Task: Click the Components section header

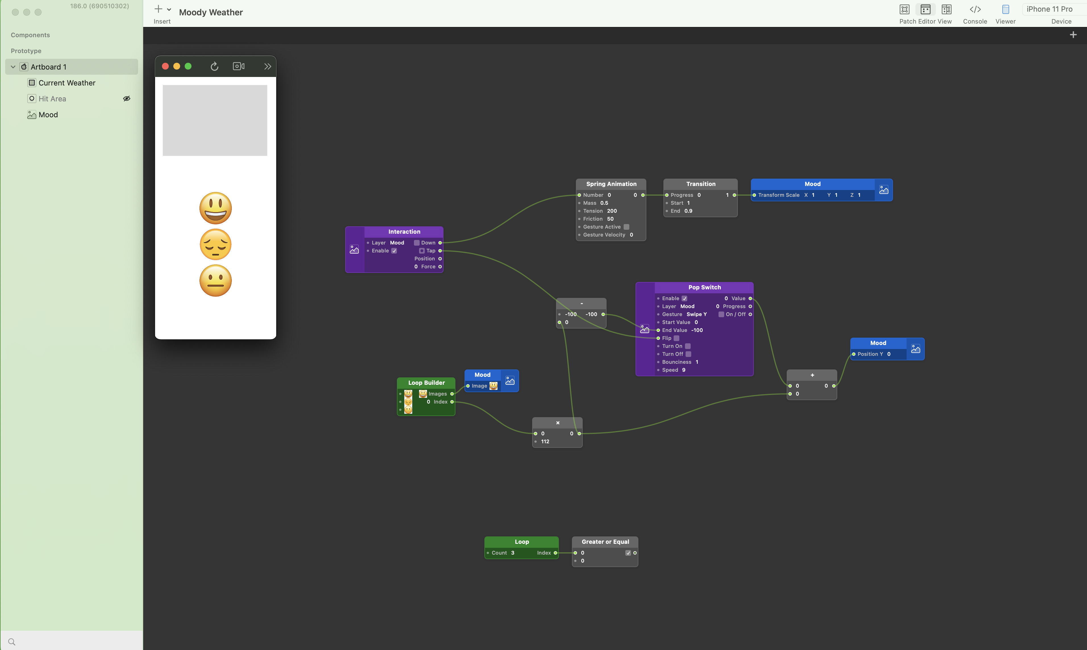Action: pyautogui.click(x=30, y=35)
